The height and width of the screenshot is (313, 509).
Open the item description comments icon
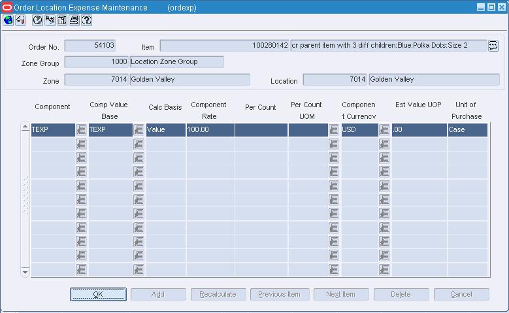click(493, 46)
